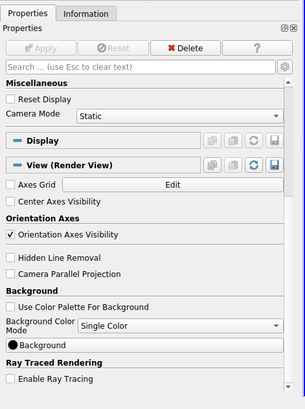Open Background Color Mode dropdown
Viewport: 305px width, 409px height.
tap(180, 326)
